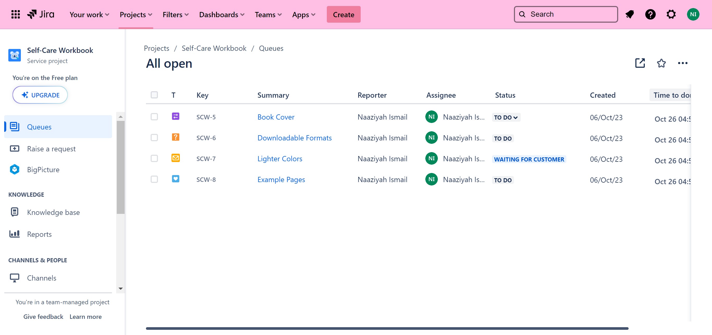Open the app switcher grid icon
This screenshot has height=335, width=712.
(15, 14)
